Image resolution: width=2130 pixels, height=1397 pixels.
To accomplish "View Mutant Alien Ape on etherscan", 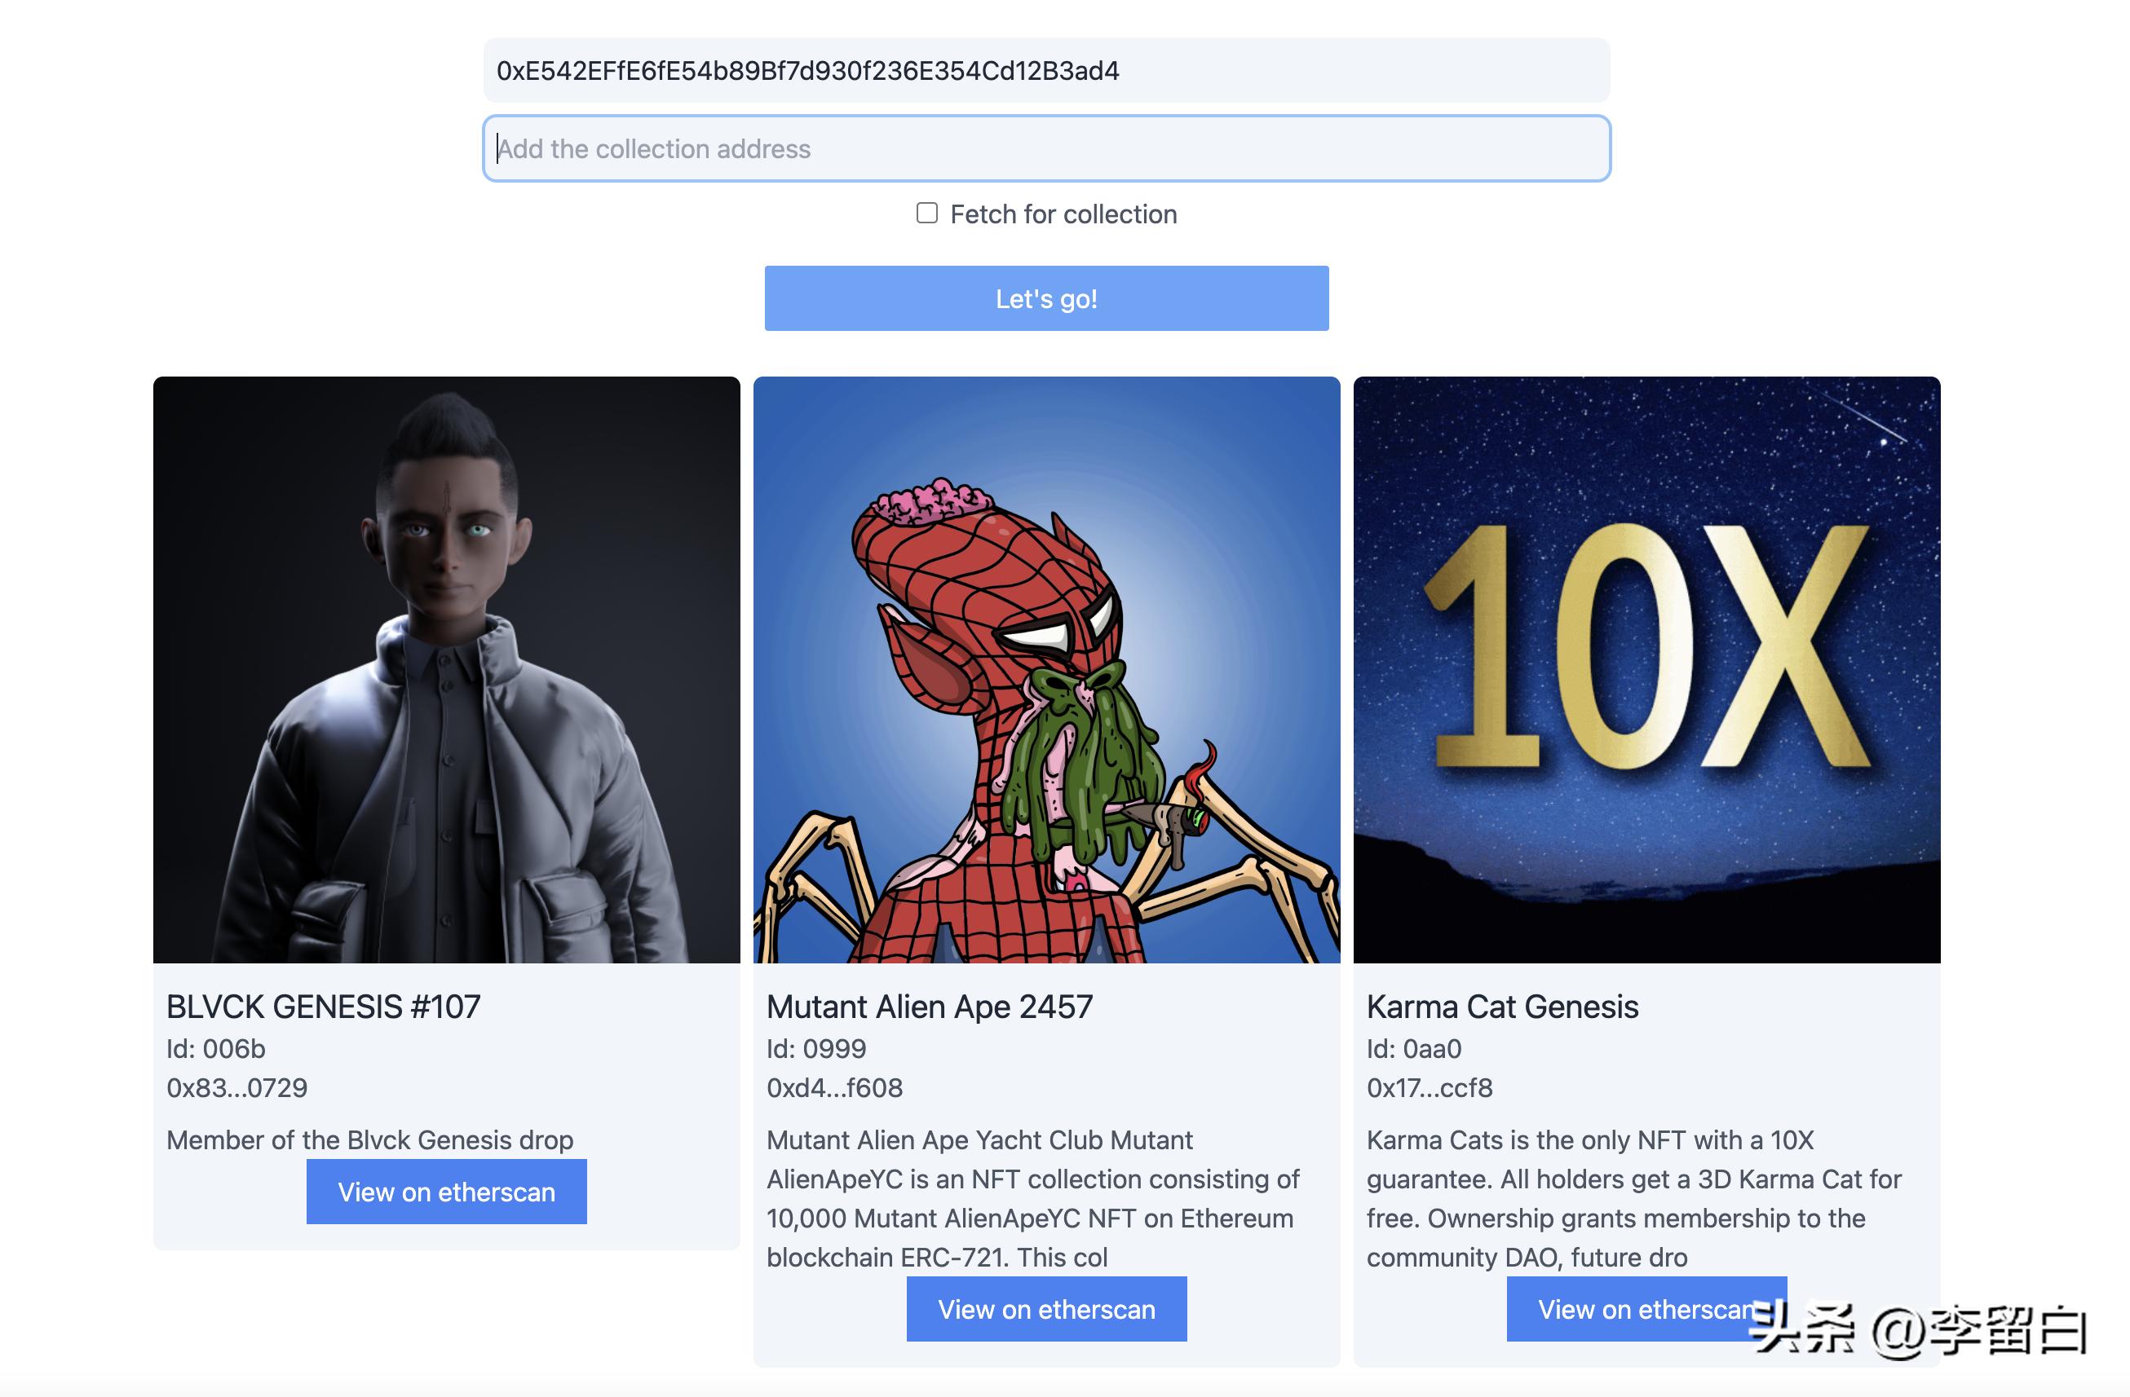I will [x=1046, y=1308].
